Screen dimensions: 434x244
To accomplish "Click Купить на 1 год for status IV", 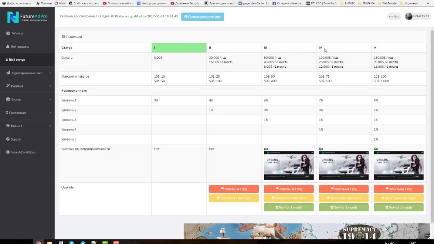I will point(344,189).
